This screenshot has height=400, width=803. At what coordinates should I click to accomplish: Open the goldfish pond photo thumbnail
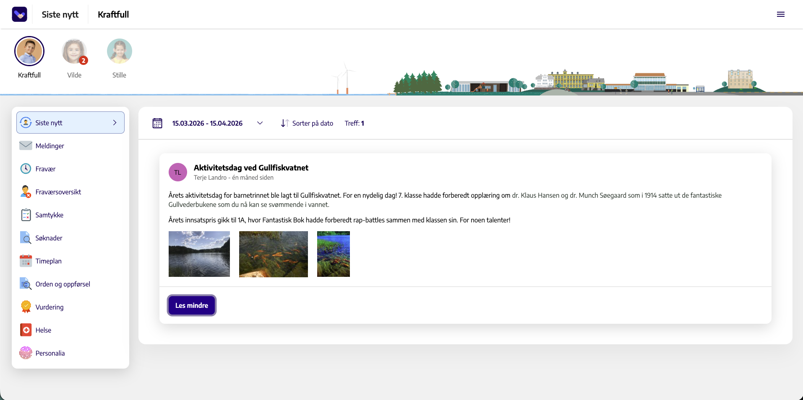[x=274, y=254]
